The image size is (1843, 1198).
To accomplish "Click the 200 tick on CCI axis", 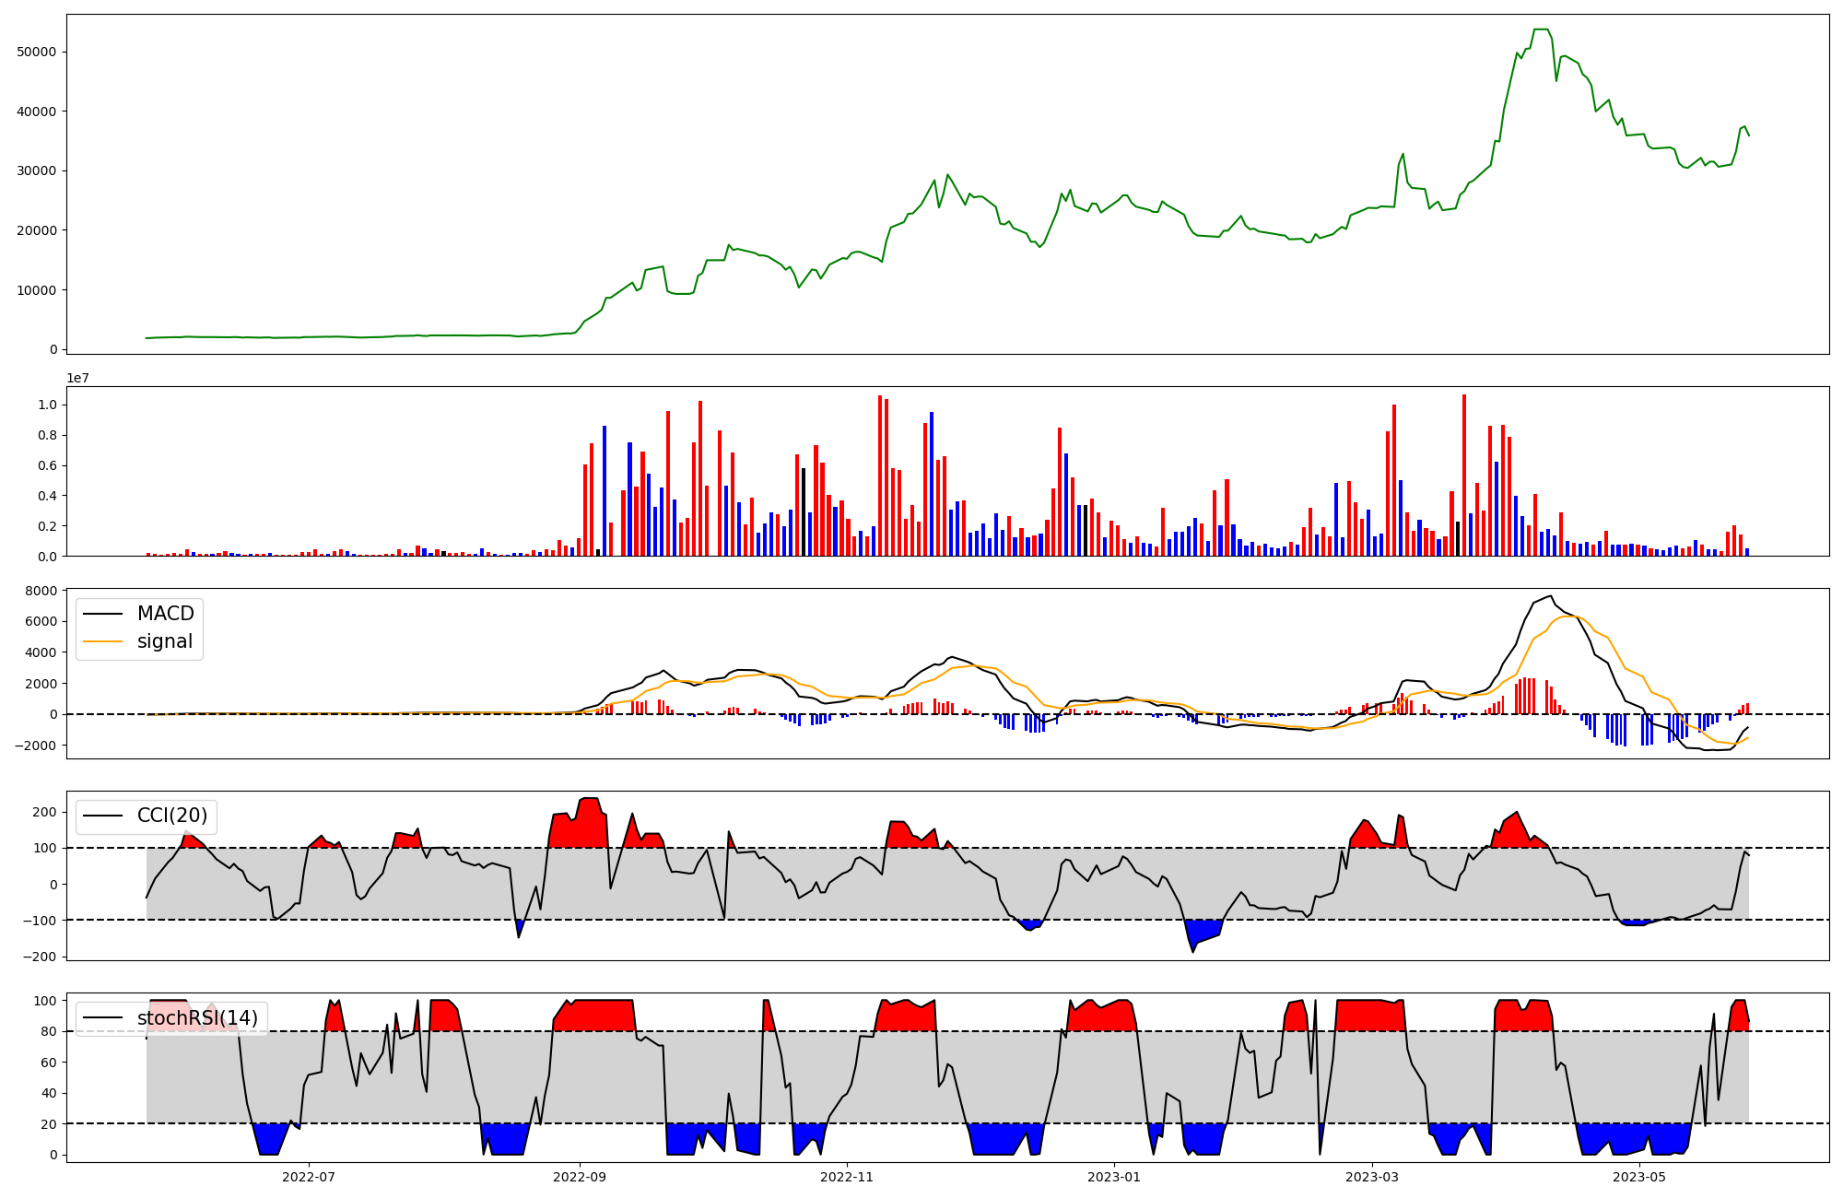I will pyautogui.click(x=45, y=812).
